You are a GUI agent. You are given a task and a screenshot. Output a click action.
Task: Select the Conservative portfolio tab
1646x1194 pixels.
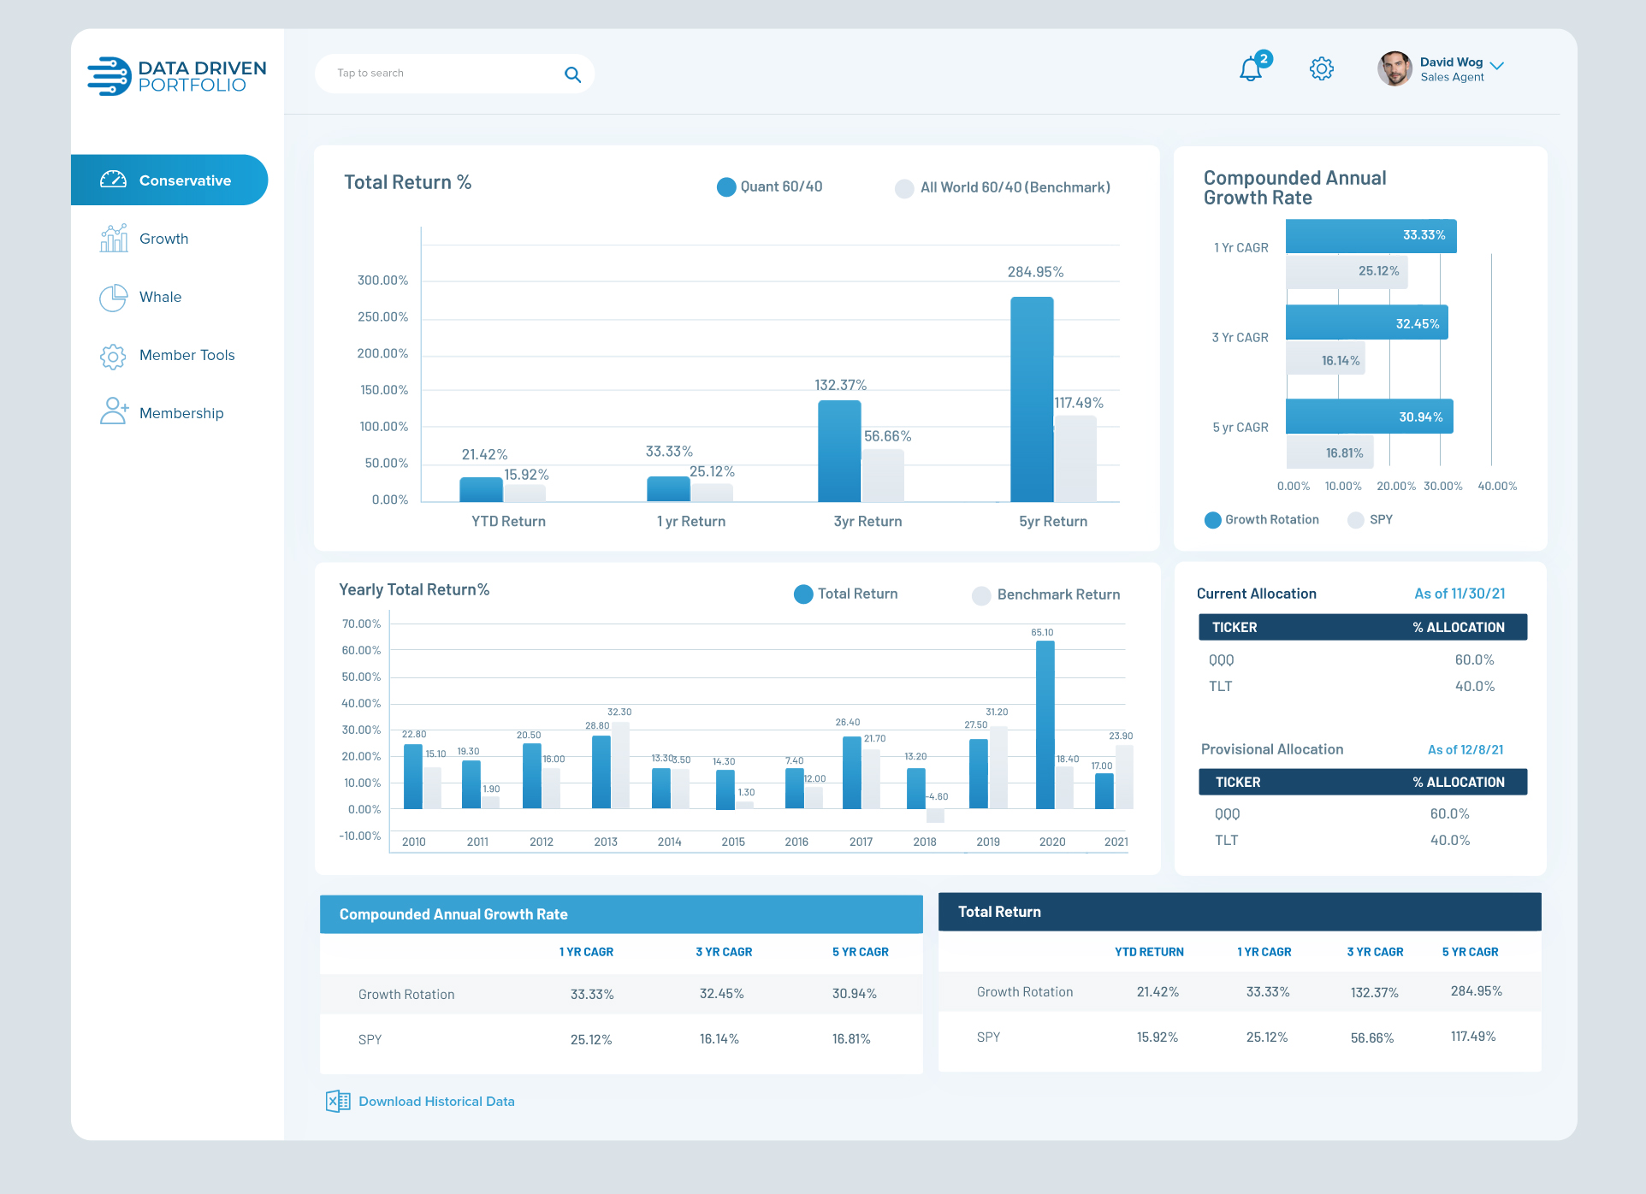point(169,180)
